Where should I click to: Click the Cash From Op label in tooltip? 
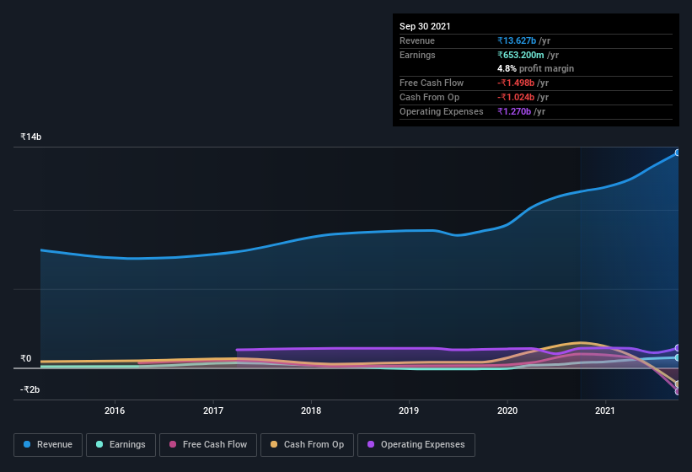(429, 97)
